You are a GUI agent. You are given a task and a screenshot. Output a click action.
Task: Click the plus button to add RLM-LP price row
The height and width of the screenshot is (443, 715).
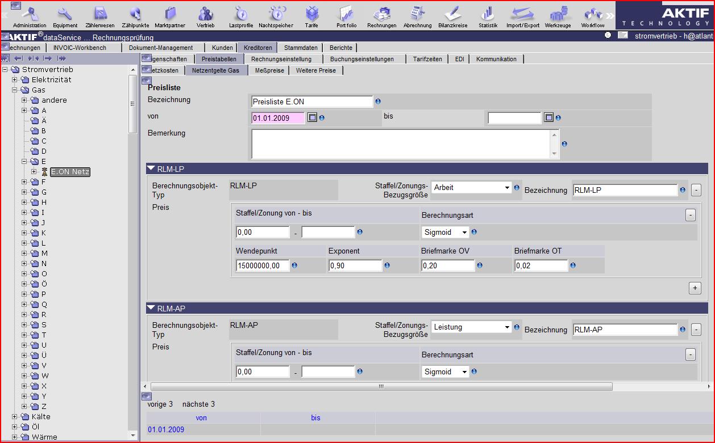point(695,288)
